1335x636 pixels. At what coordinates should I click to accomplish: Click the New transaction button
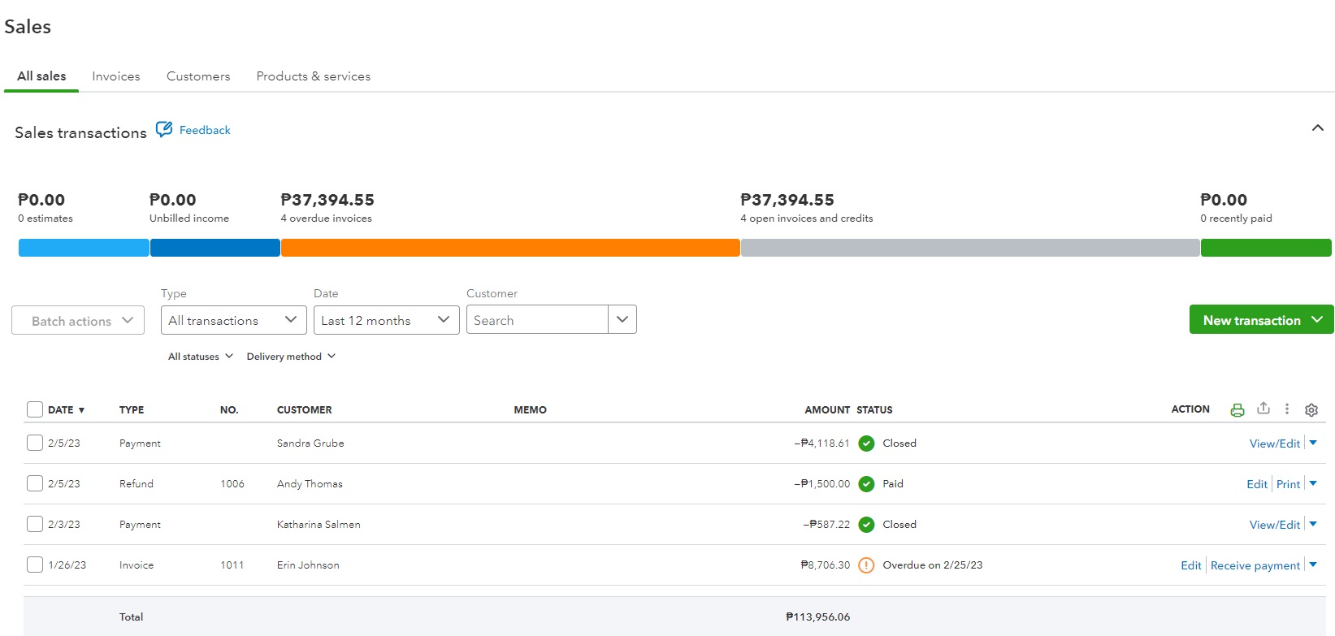tap(1262, 320)
